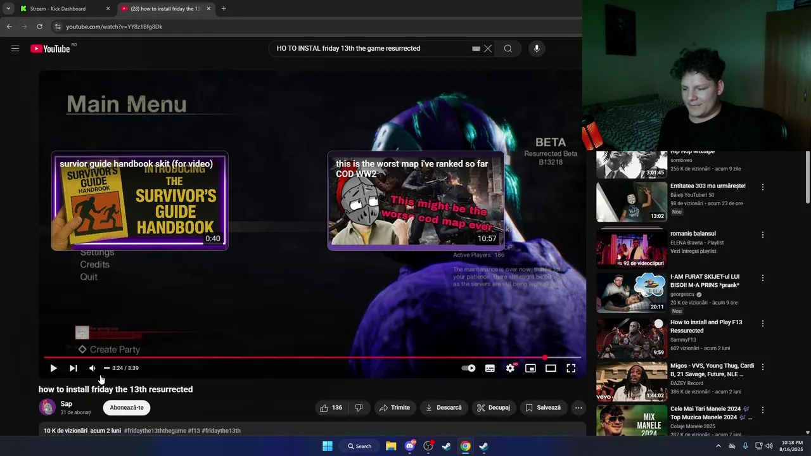The height and width of the screenshot is (456, 811).
Task: Clear the YouTube search box text
Action: pos(488,49)
